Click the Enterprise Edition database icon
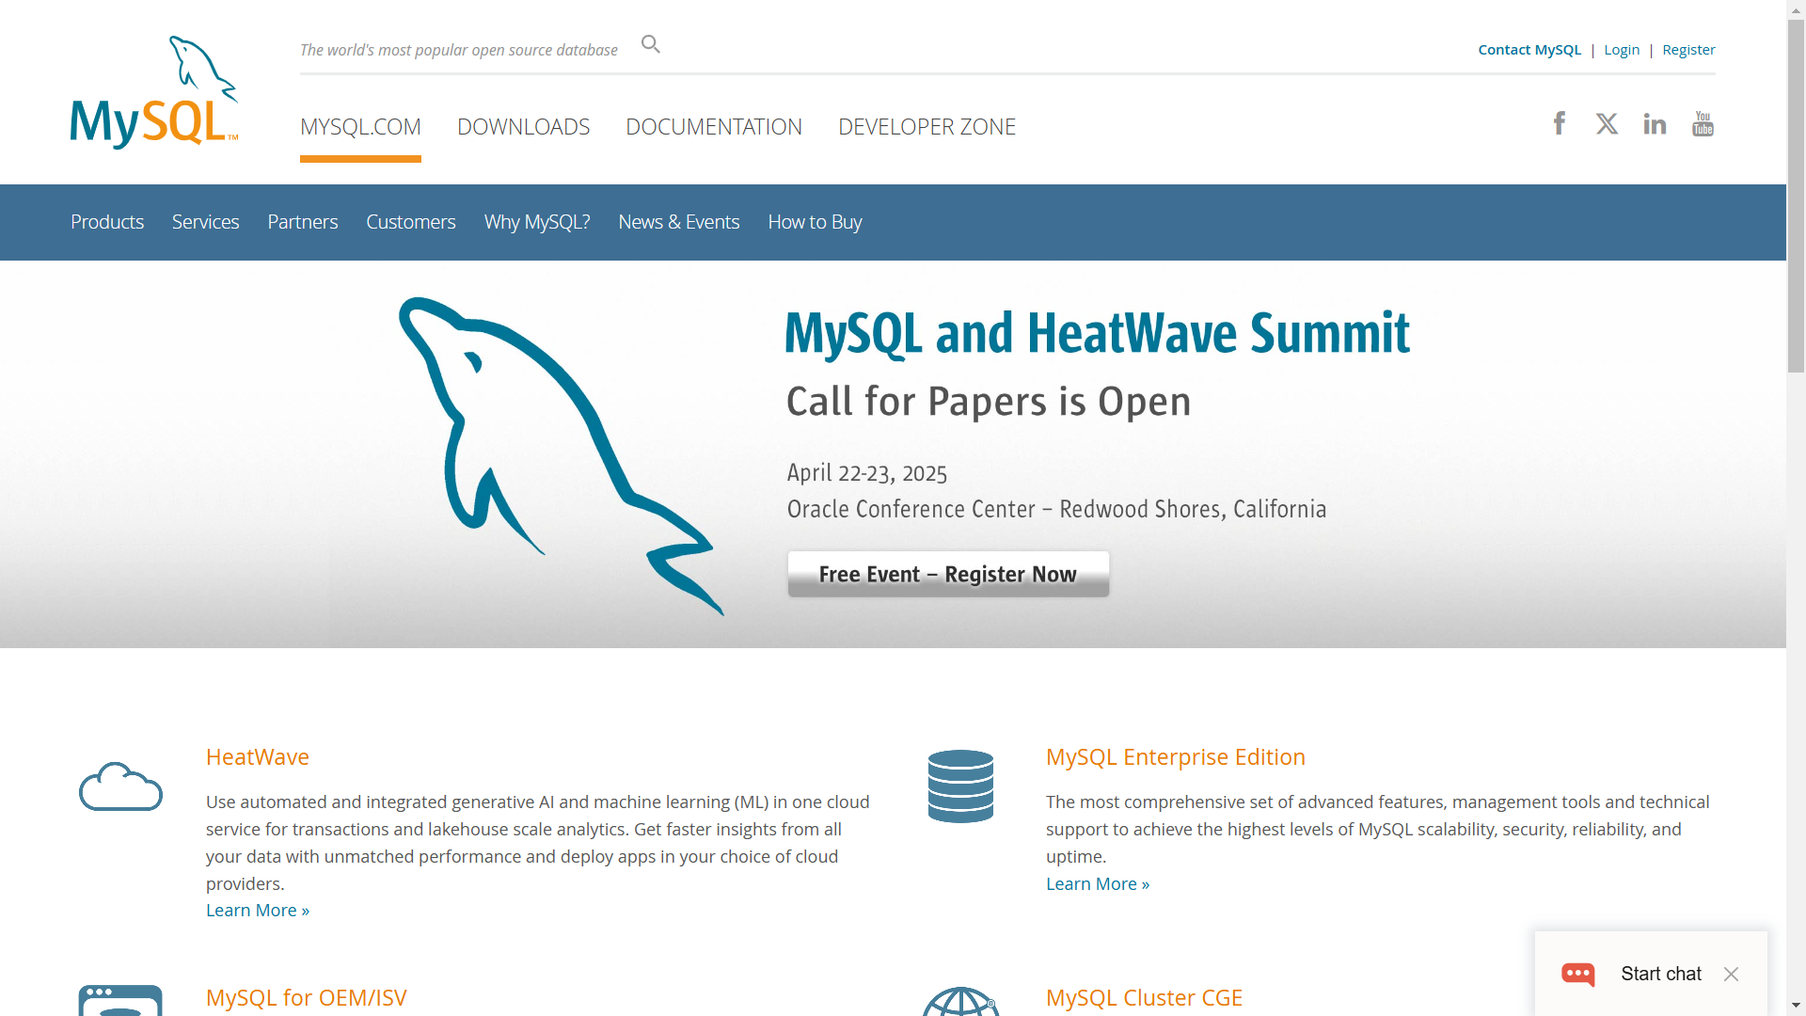 coord(960,786)
